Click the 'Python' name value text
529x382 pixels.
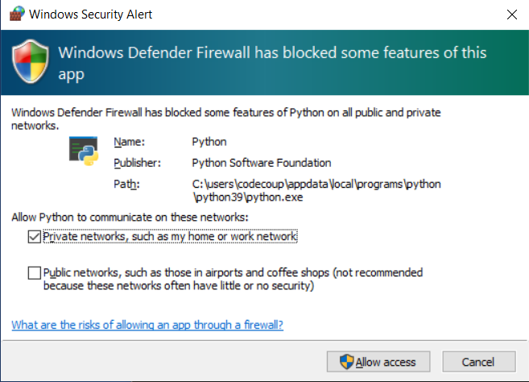(209, 142)
